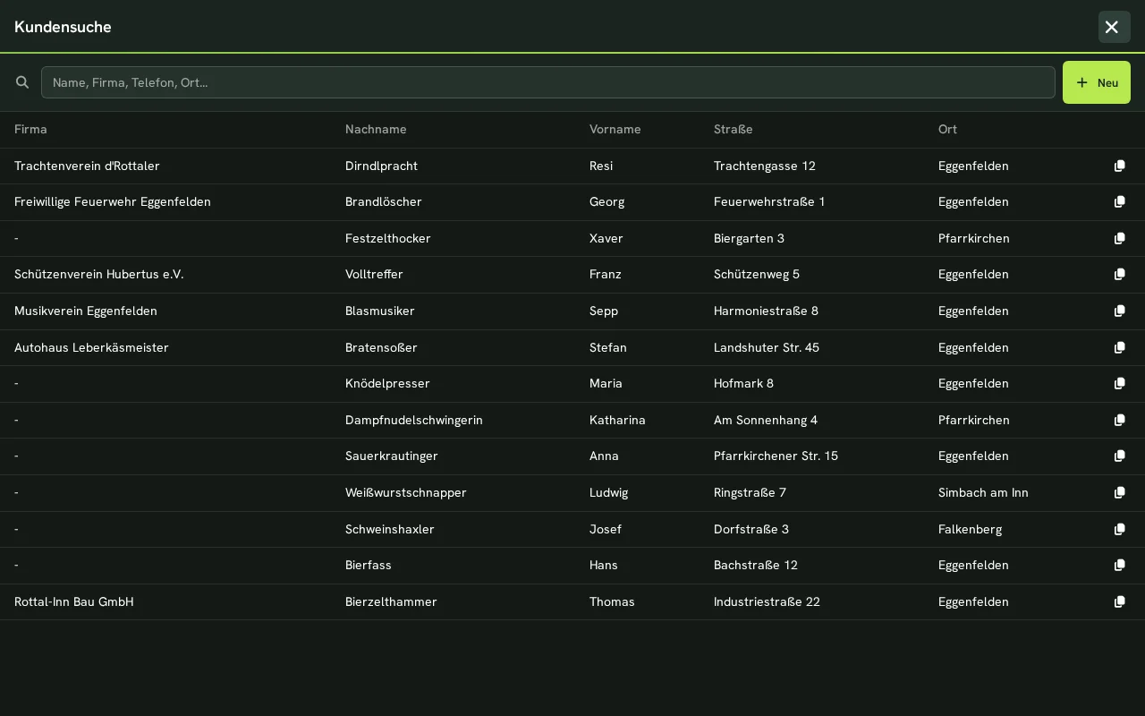1145x716 pixels.
Task: Copy the Schweinshaxler customer entry
Action: pos(1119,529)
